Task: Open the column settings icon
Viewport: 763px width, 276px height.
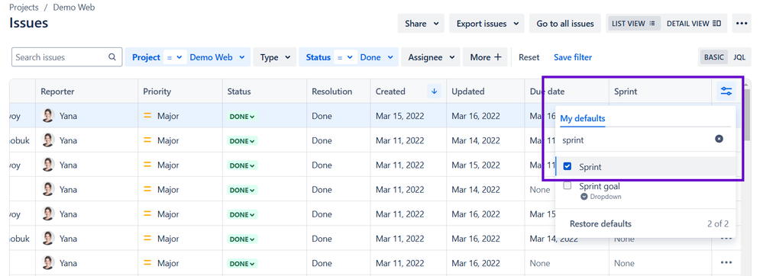Action: (726, 91)
